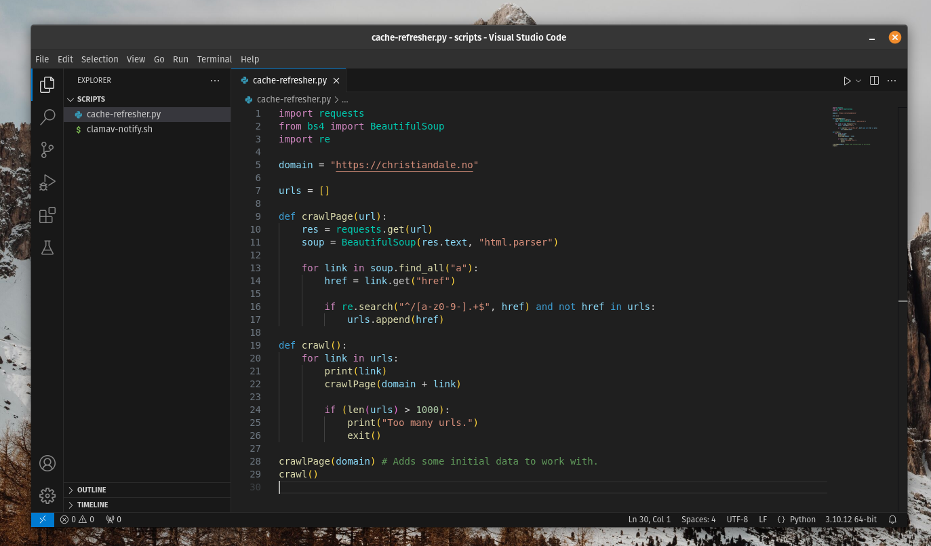Screen dimensions: 931x546
Task: Open the Testing flask view
Action: point(47,248)
